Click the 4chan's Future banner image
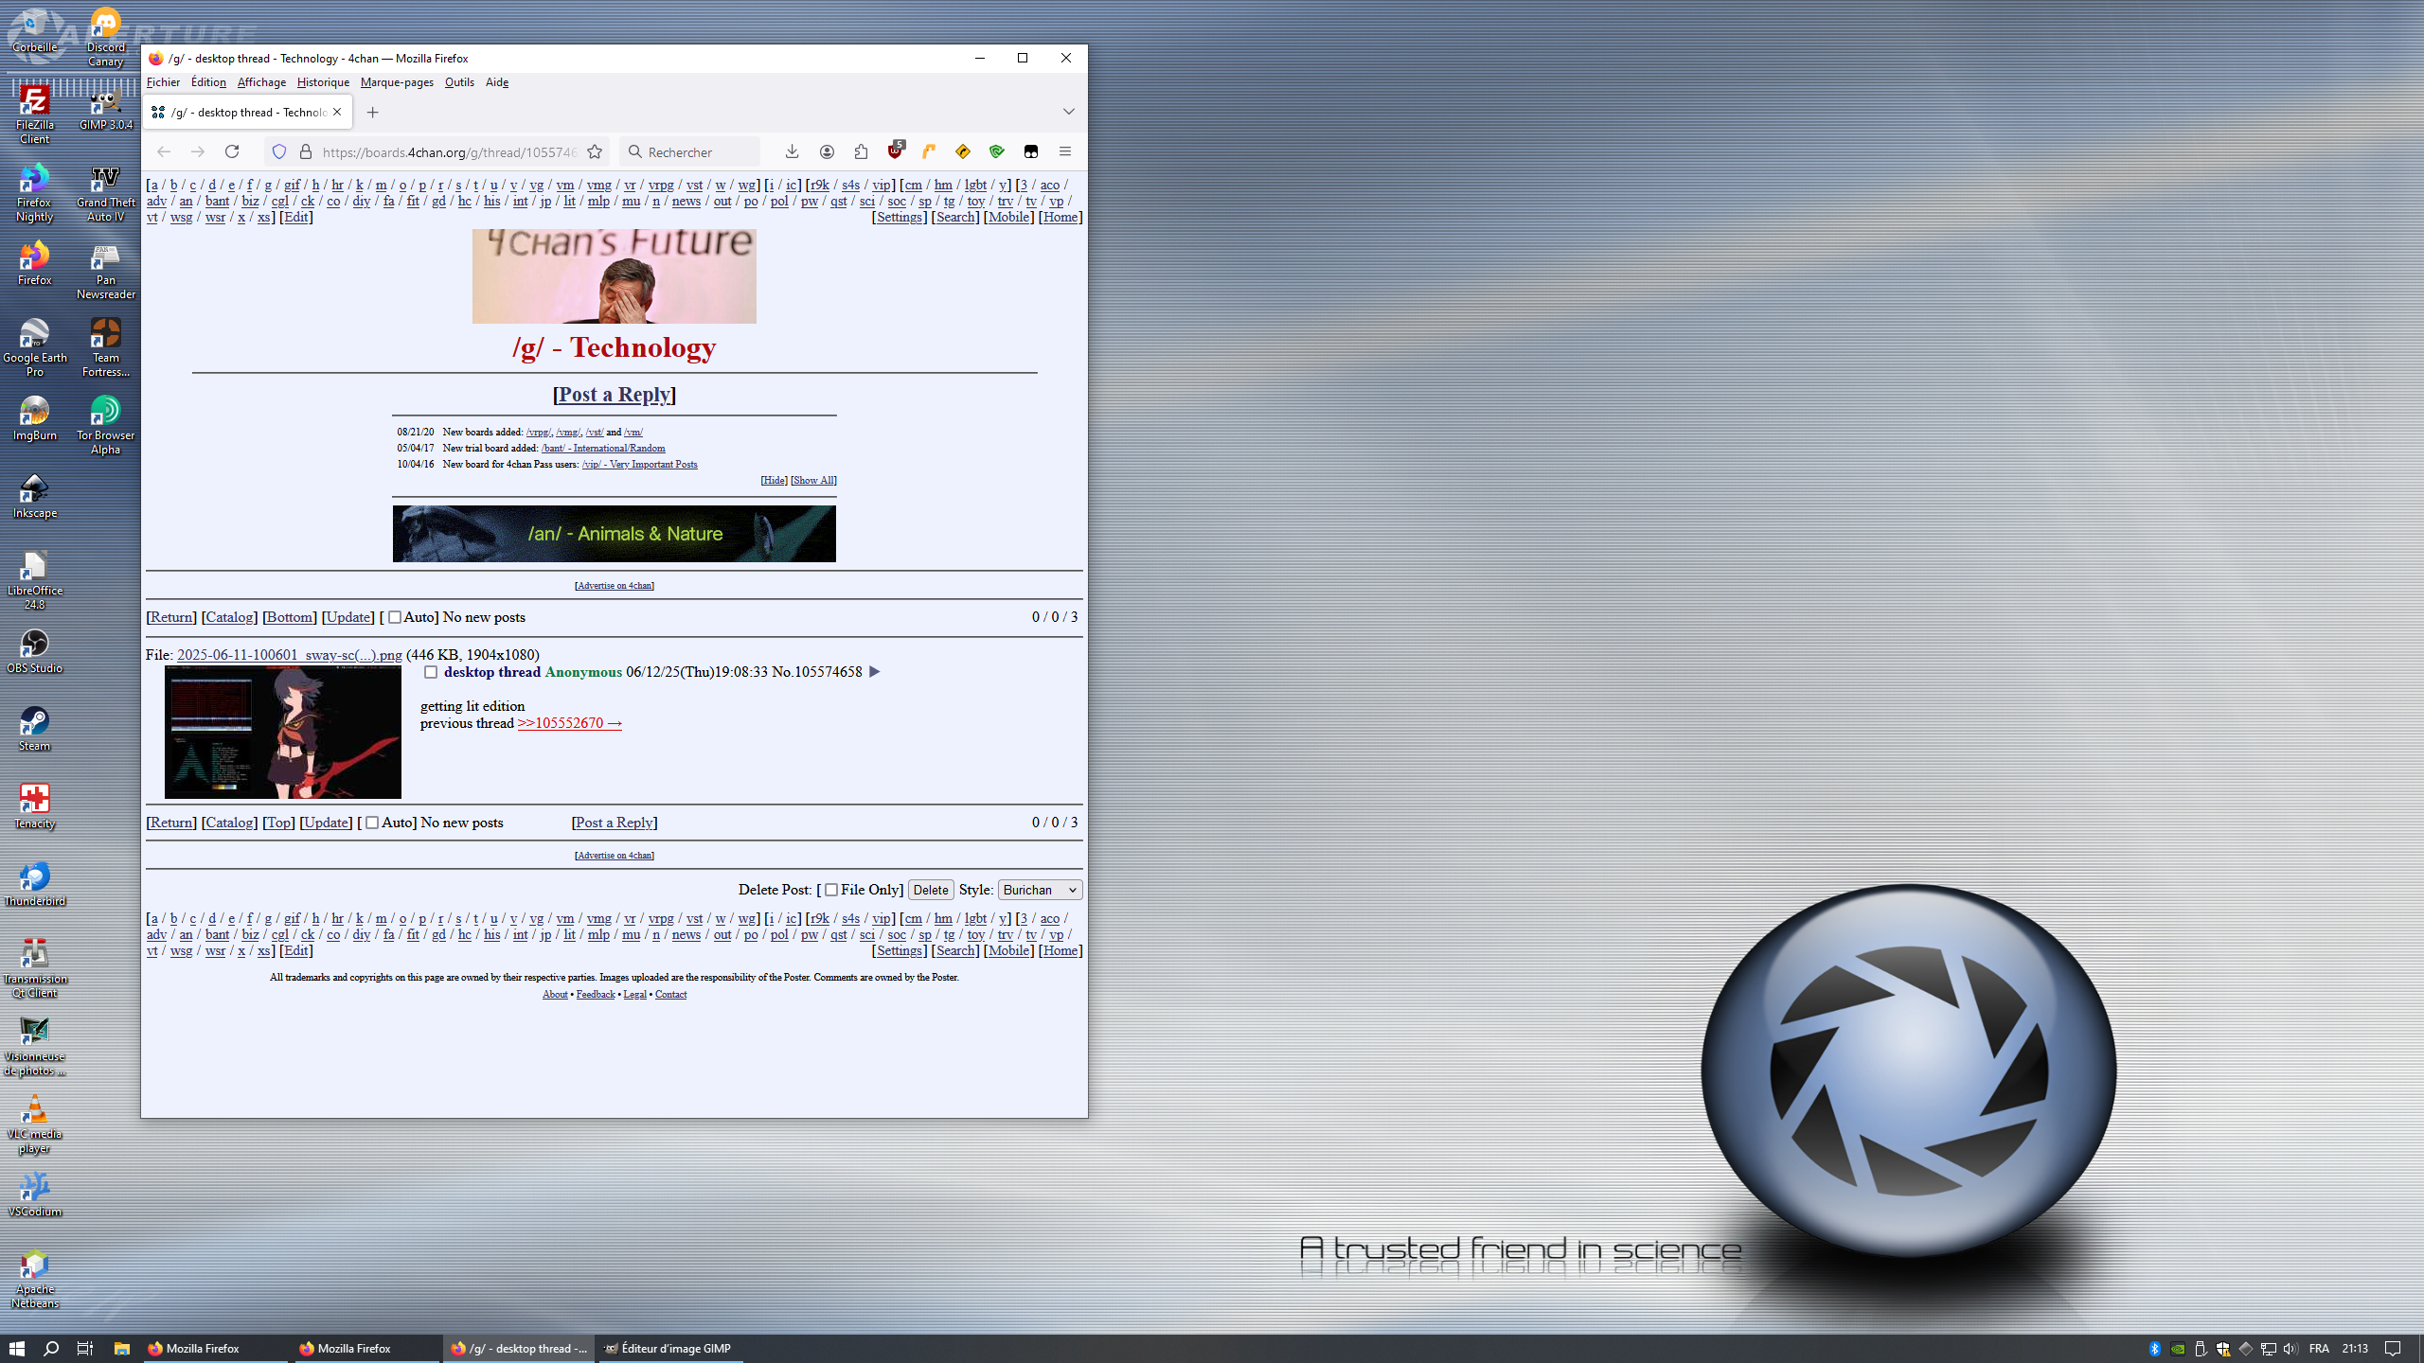 pos(615,276)
